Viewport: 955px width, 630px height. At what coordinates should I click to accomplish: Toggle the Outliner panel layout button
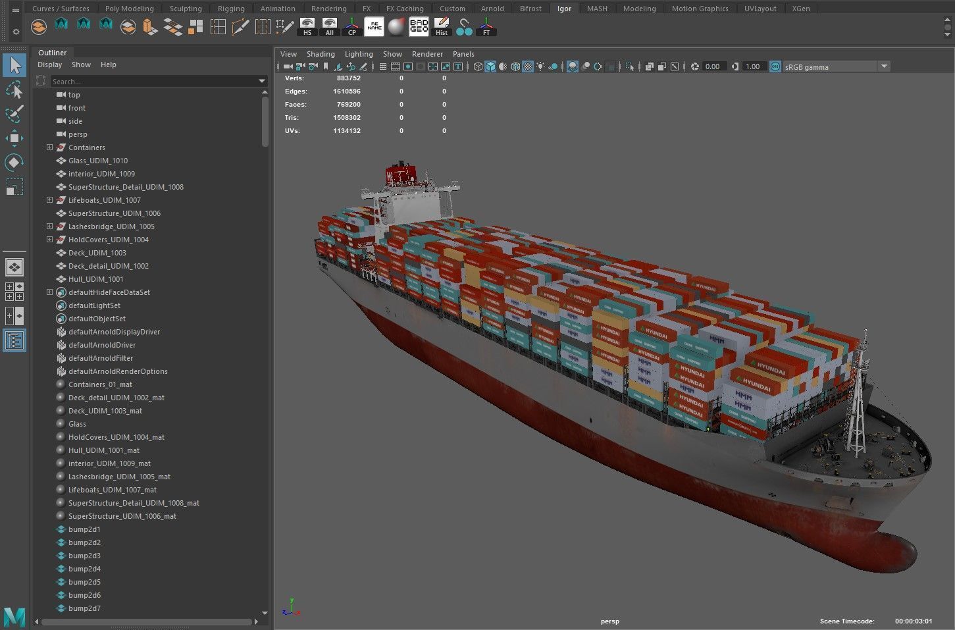click(14, 340)
